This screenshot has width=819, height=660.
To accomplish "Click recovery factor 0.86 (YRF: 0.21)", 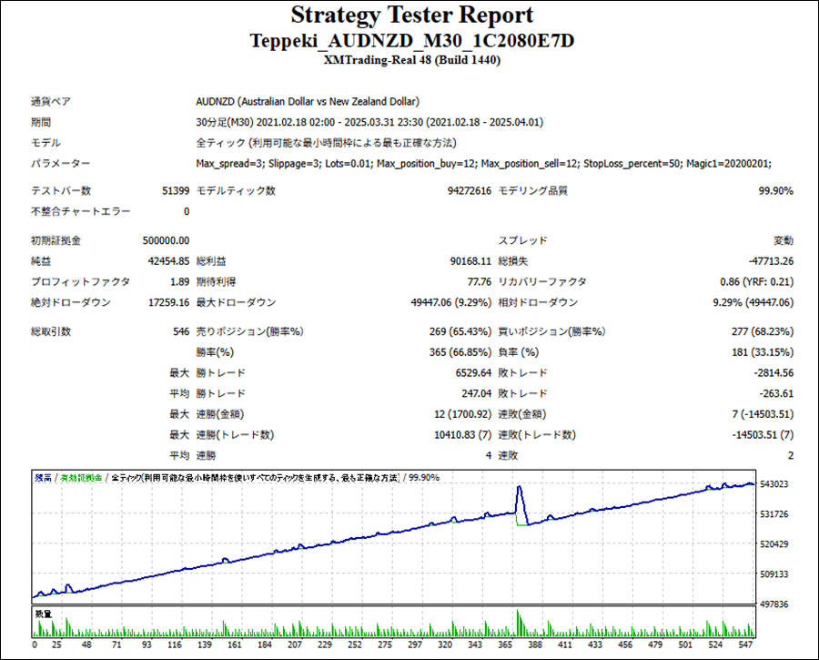I will [x=757, y=281].
